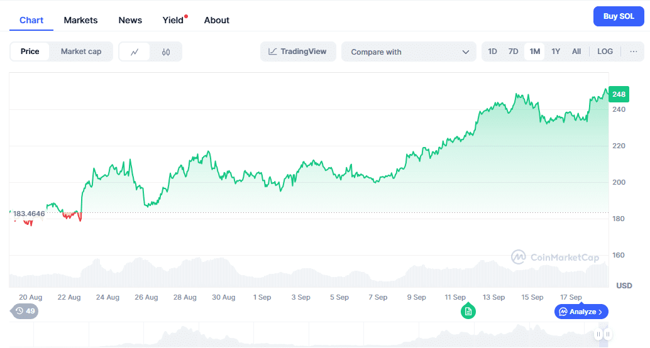
Task: Open the more options ellipsis menu
Action: click(633, 52)
